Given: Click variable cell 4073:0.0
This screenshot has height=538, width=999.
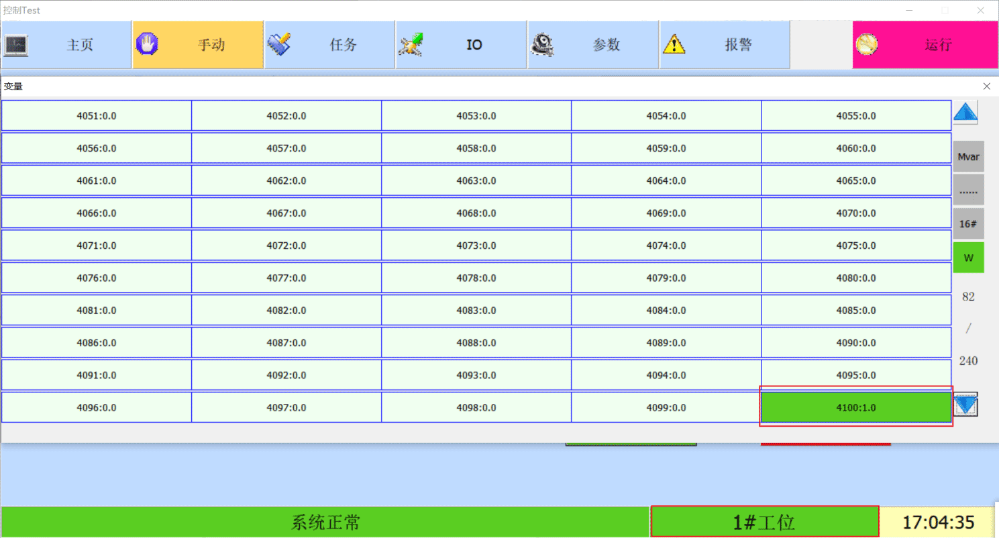Looking at the screenshot, I should pyautogui.click(x=476, y=246).
